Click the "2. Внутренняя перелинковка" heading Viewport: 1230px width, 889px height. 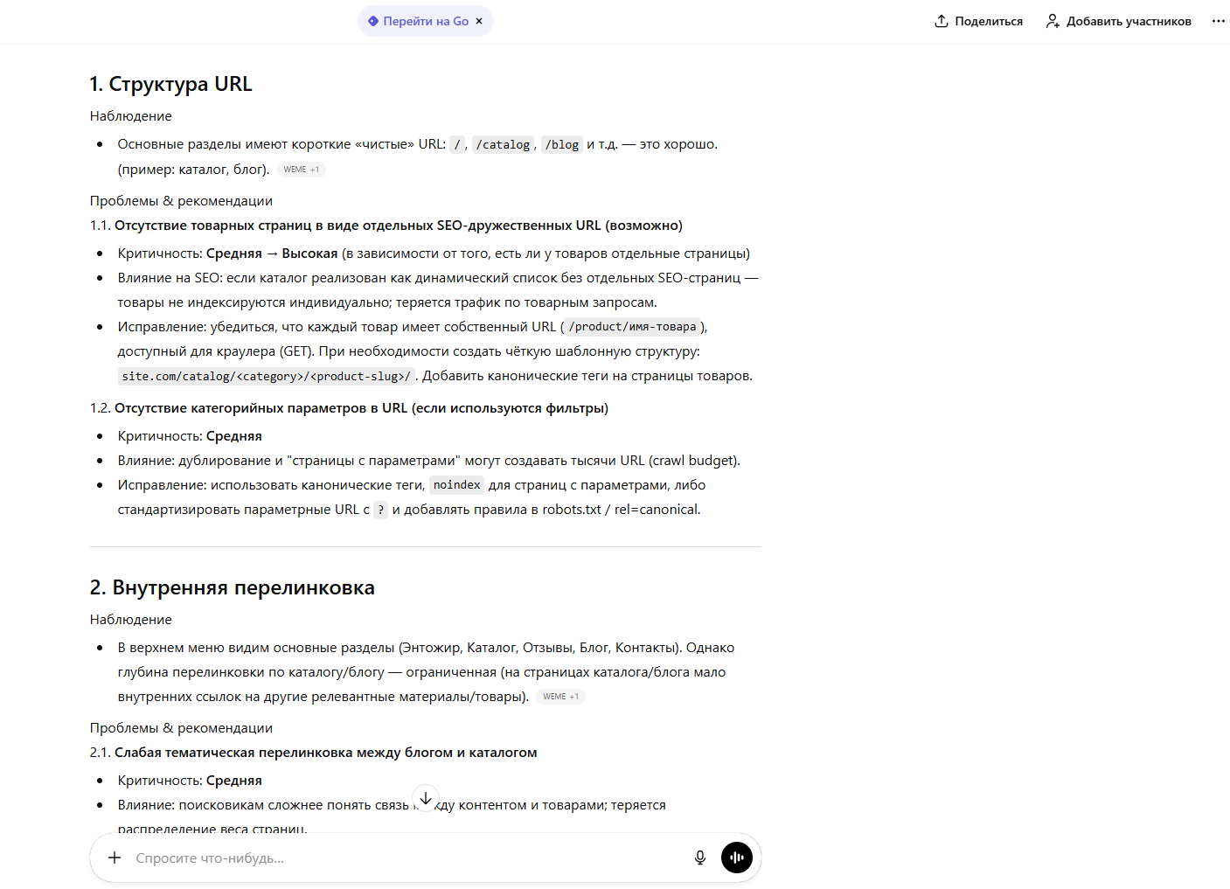pos(233,587)
